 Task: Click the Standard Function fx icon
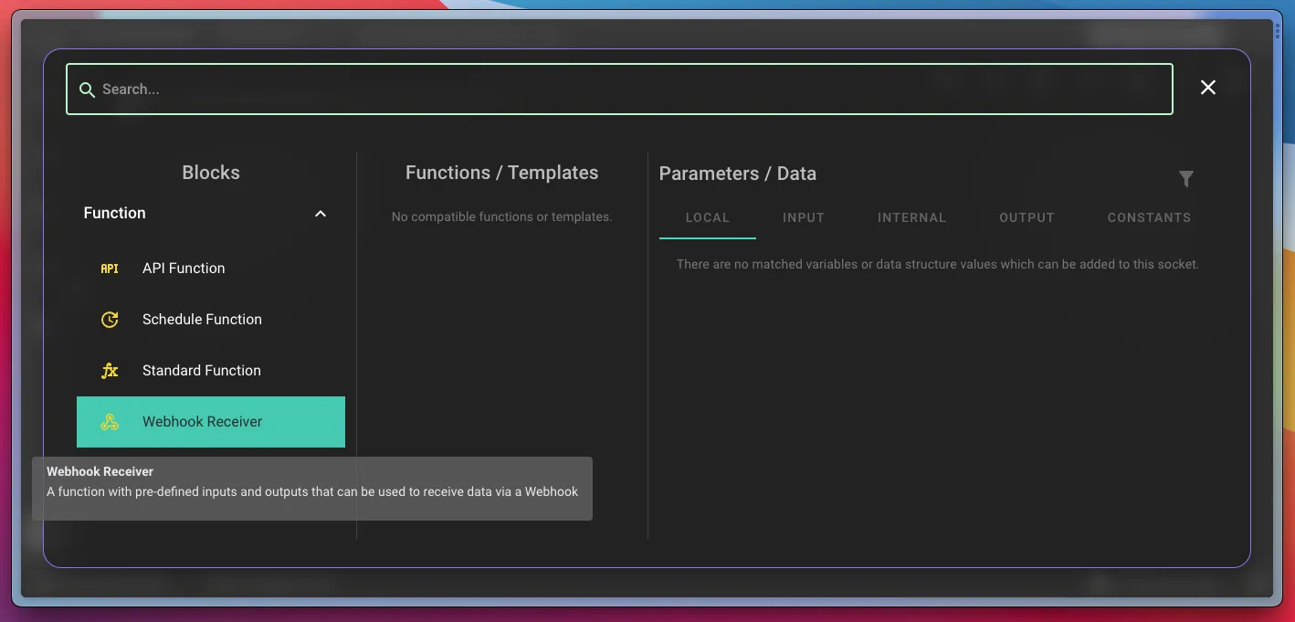pyautogui.click(x=110, y=371)
